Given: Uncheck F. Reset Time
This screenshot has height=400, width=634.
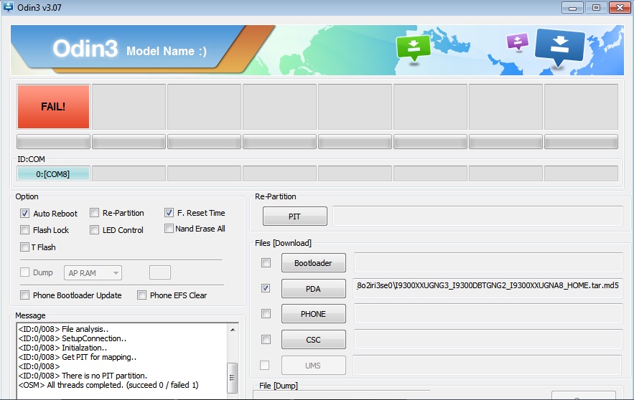Looking at the screenshot, I should [x=169, y=212].
